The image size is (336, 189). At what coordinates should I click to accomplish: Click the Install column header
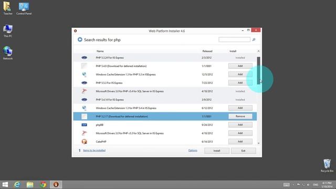click(233, 51)
